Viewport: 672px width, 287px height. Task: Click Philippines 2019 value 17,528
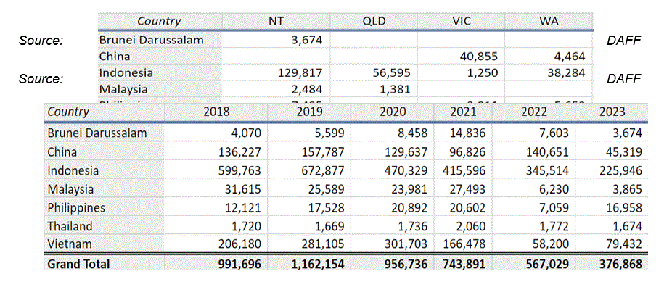pyautogui.click(x=327, y=207)
